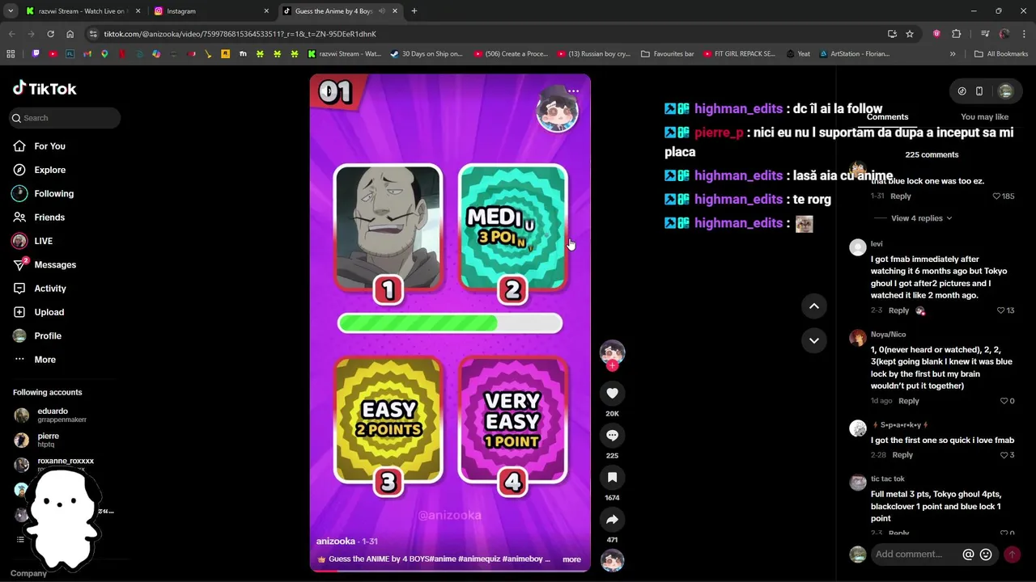Click the TikTok logo
1036x582 pixels.
(x=45, y=88)
